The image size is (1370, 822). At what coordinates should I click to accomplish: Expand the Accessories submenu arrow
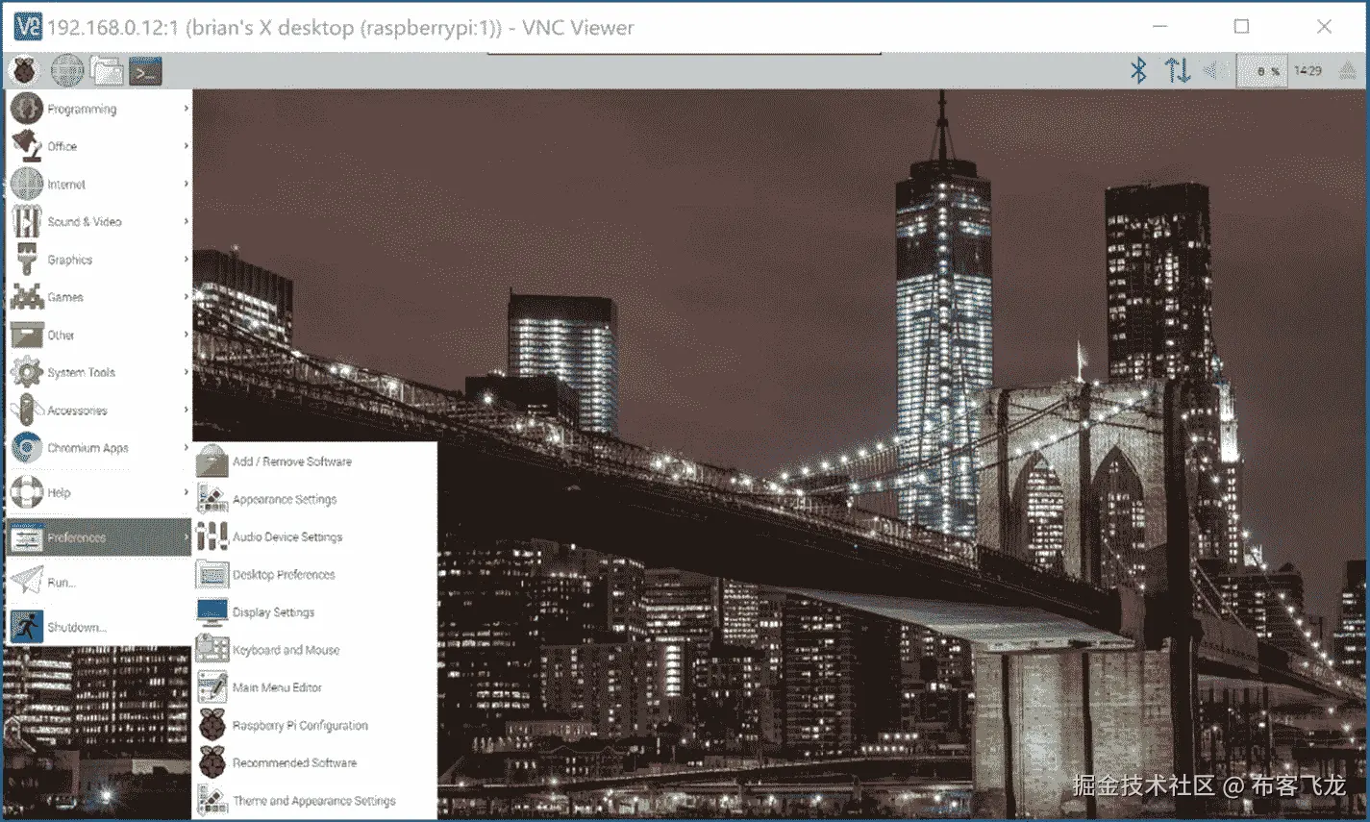pyautogui.click(x=186, y=411)
